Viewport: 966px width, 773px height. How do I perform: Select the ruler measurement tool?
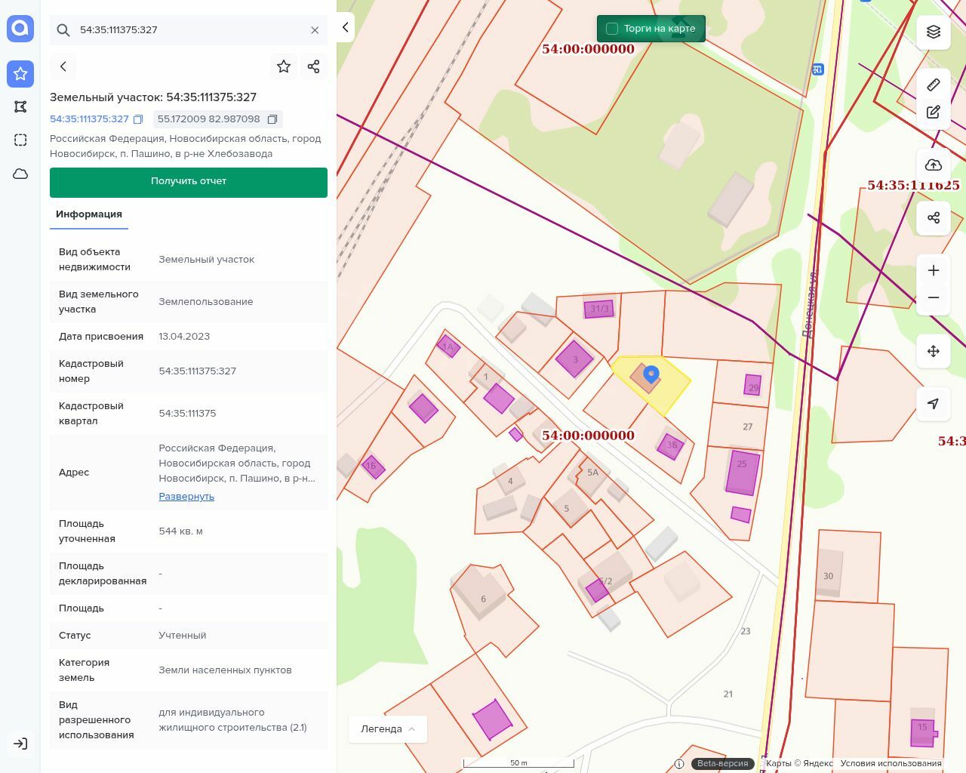(934, 85)
